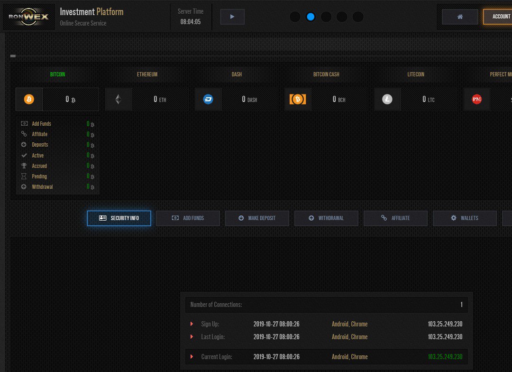This screenshot has width=512, height=372.
Task: Open the MAKE DEPOSIT button
Action: pos(257,218)
